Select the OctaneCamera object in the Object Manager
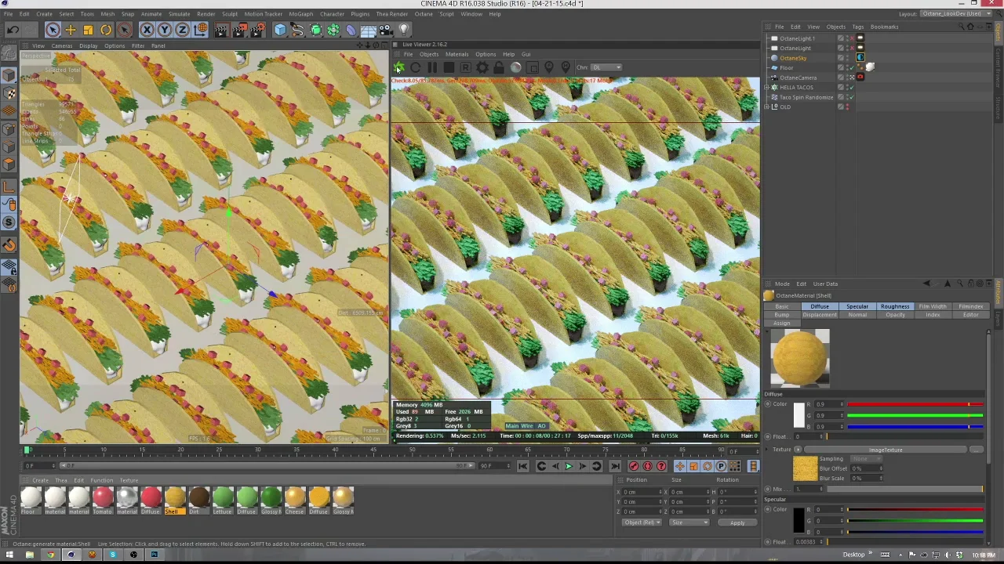The image size is (1004, 564). click(798, 78)
